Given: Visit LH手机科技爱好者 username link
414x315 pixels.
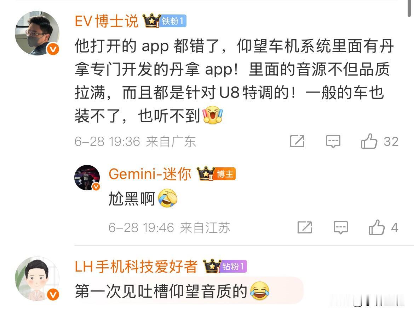Looking at the screenshot, I should point(136,266).
